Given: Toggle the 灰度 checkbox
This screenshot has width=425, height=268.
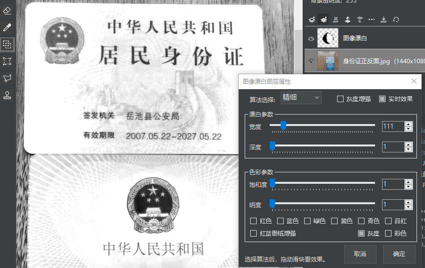Looking at the screenshot, I should [361, 233].
